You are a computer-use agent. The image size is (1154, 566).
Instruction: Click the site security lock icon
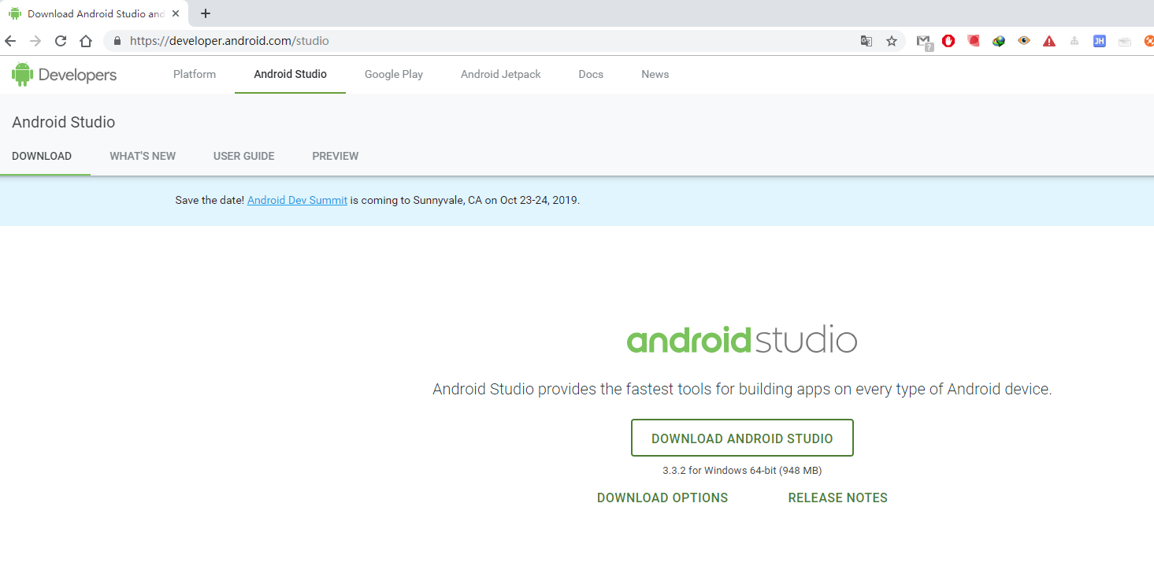click(x=116, y=41)
